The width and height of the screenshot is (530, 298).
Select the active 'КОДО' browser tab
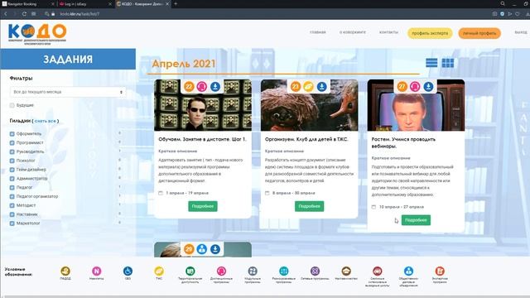point(142,4)
